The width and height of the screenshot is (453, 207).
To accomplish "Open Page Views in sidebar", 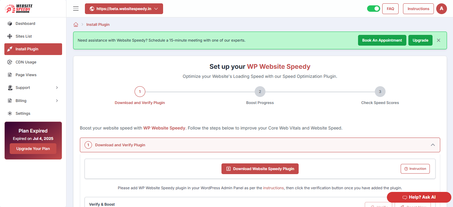I will (33, 75).
